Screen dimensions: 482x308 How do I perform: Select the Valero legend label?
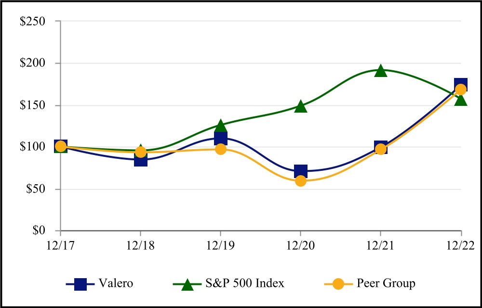(117, 283)
